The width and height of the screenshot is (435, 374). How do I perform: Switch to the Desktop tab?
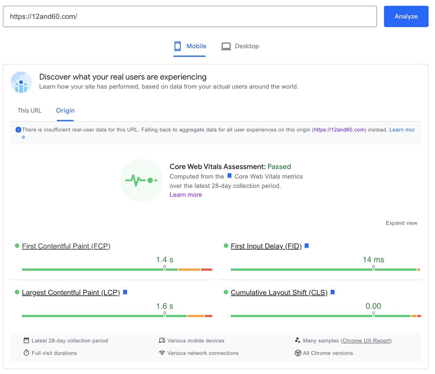pos(240,46)
